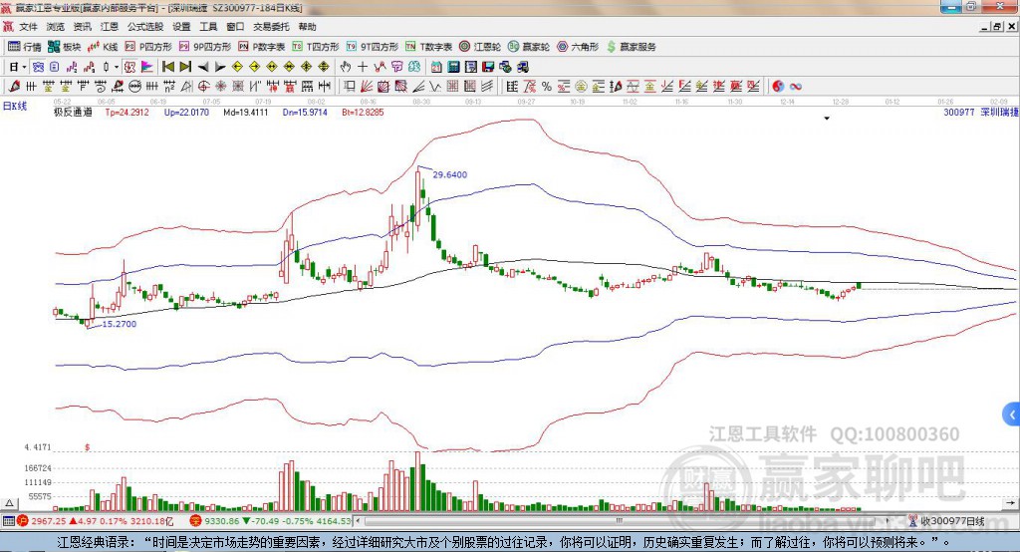Click the 300977 深圳瑞捷 stock label
This screenshot has width=1020, height=552.
[981, 113]
